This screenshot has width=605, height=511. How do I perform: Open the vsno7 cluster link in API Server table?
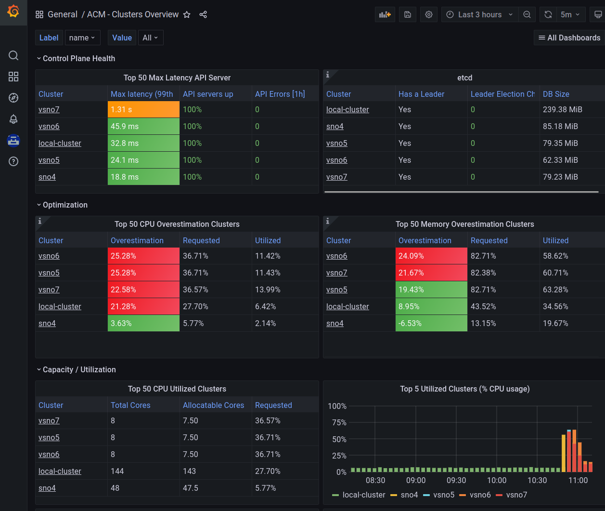(49, 109)
